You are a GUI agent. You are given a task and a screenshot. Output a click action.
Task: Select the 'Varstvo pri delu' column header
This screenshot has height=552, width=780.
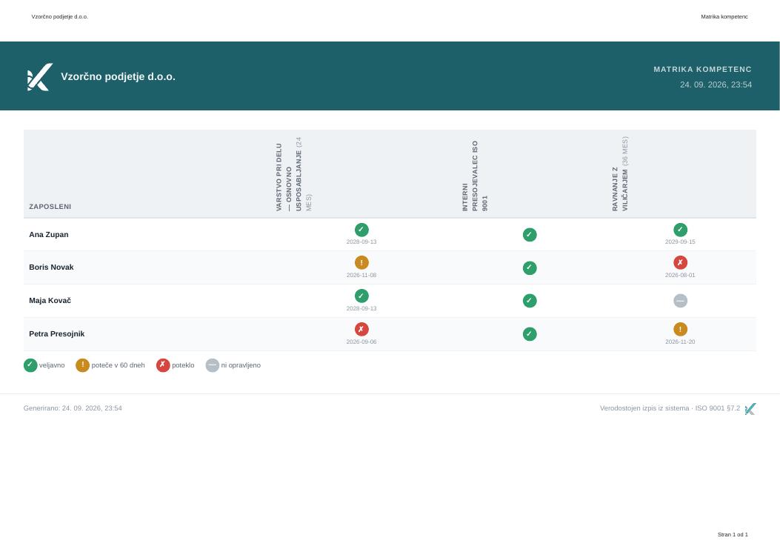tap(293, 174)
